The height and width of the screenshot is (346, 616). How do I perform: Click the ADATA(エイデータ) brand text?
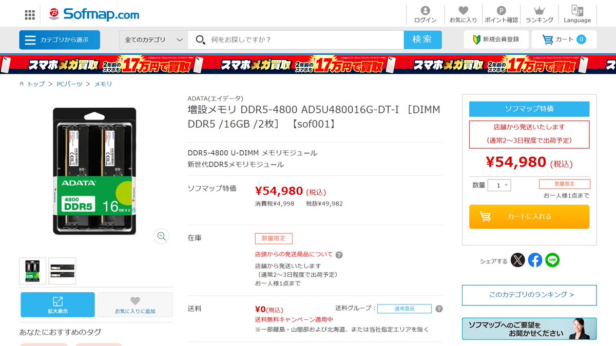(x=216, y=98)
